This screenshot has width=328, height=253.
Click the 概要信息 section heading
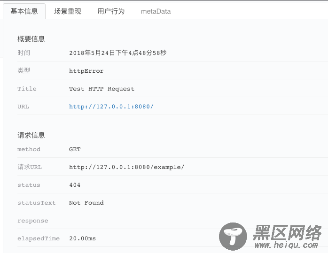(31, 39)
